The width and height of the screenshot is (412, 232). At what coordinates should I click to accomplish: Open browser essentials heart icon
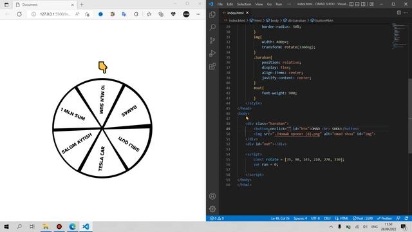(173, 14)
